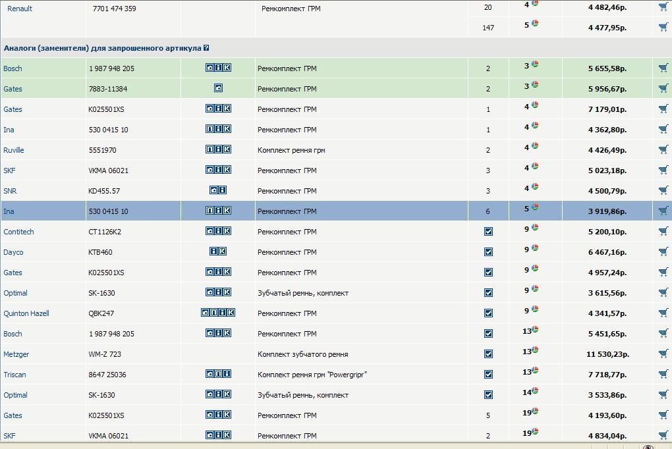Click cart icon for Dayco KTB460
Viewport: 672px width, 449px height.
point(663,251)
